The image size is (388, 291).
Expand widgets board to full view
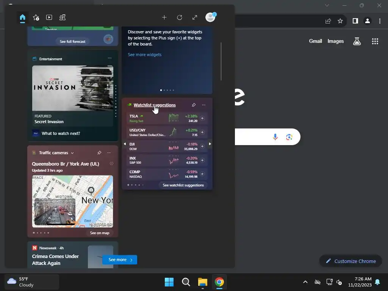pos(195,17)
